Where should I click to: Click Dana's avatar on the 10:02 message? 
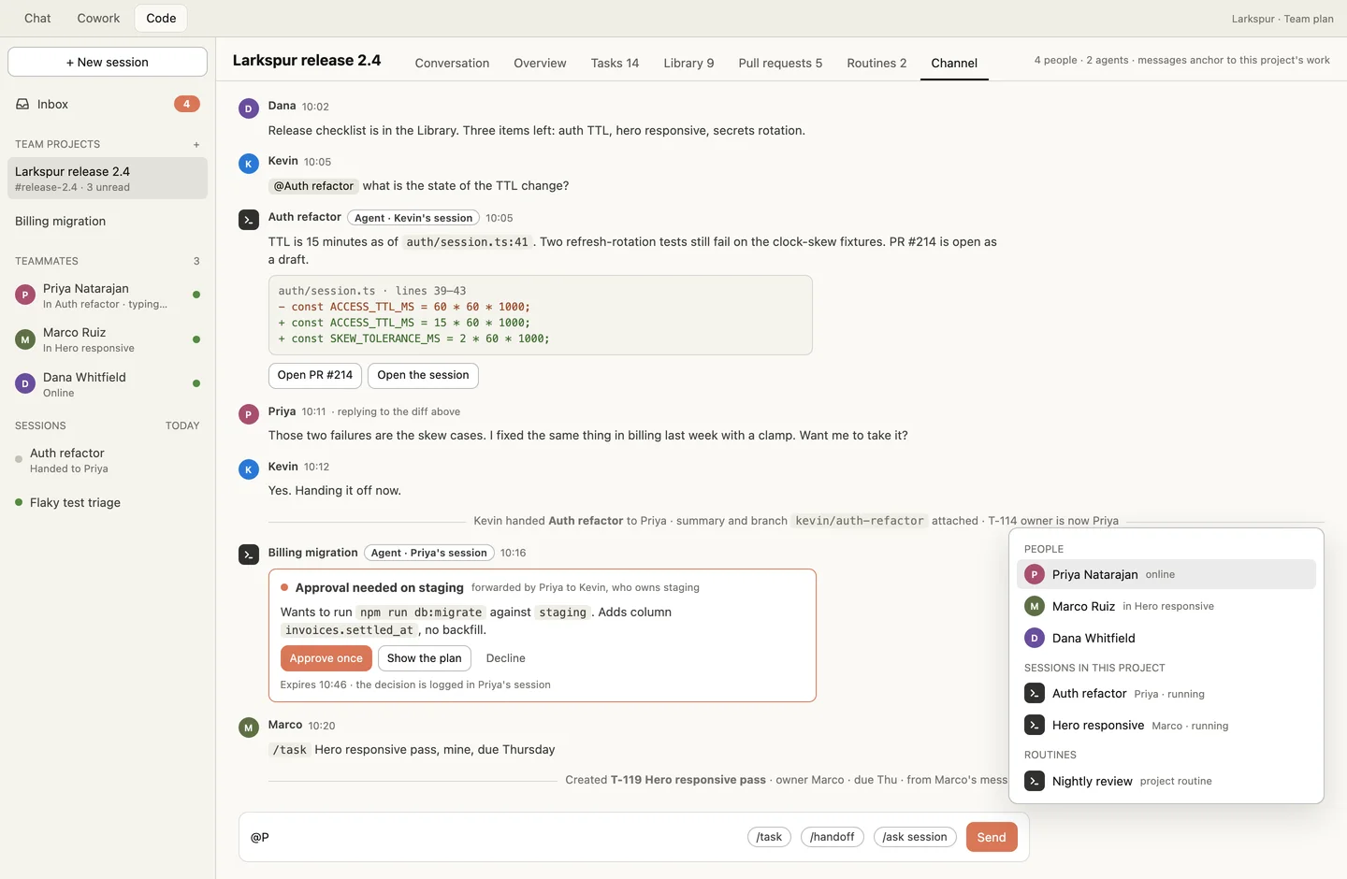click(249, 108)
